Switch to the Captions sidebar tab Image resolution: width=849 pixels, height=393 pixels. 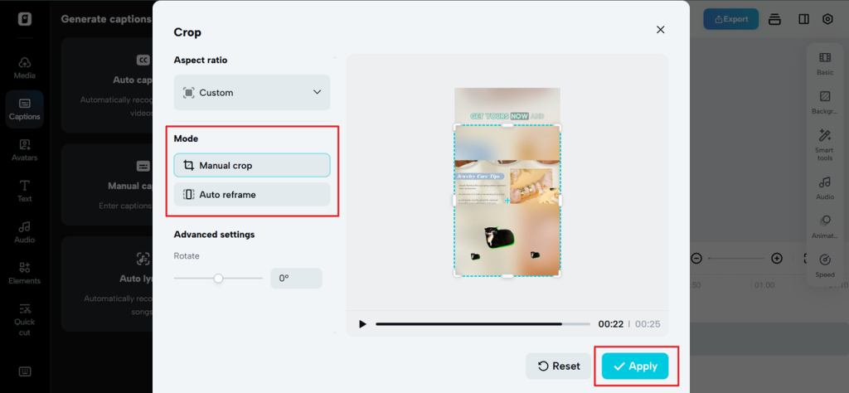tap(24, 109)
